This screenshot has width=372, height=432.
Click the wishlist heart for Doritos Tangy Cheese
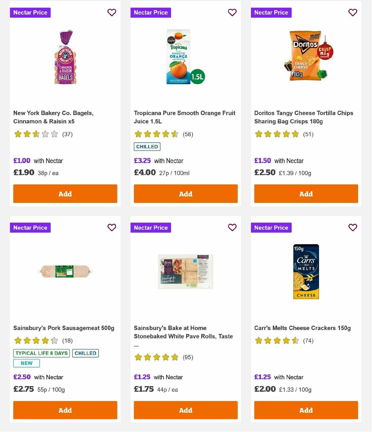pyautogui.click(x=352, y=12)
